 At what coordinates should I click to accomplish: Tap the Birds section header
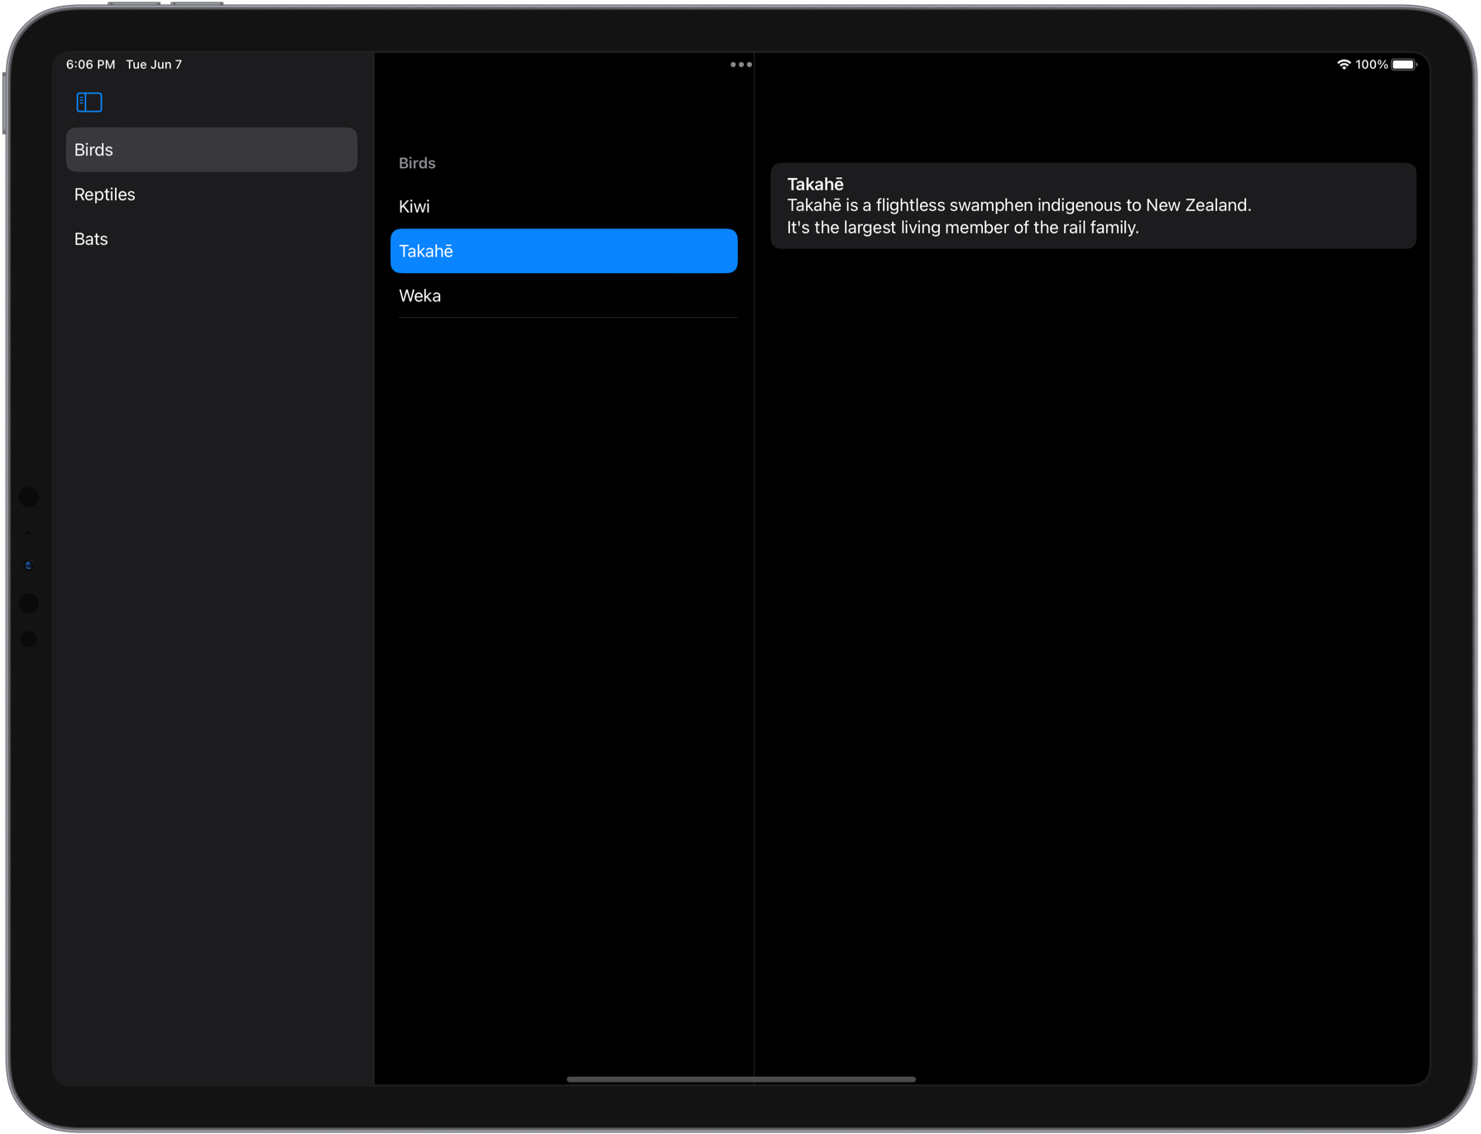(417, 162)
